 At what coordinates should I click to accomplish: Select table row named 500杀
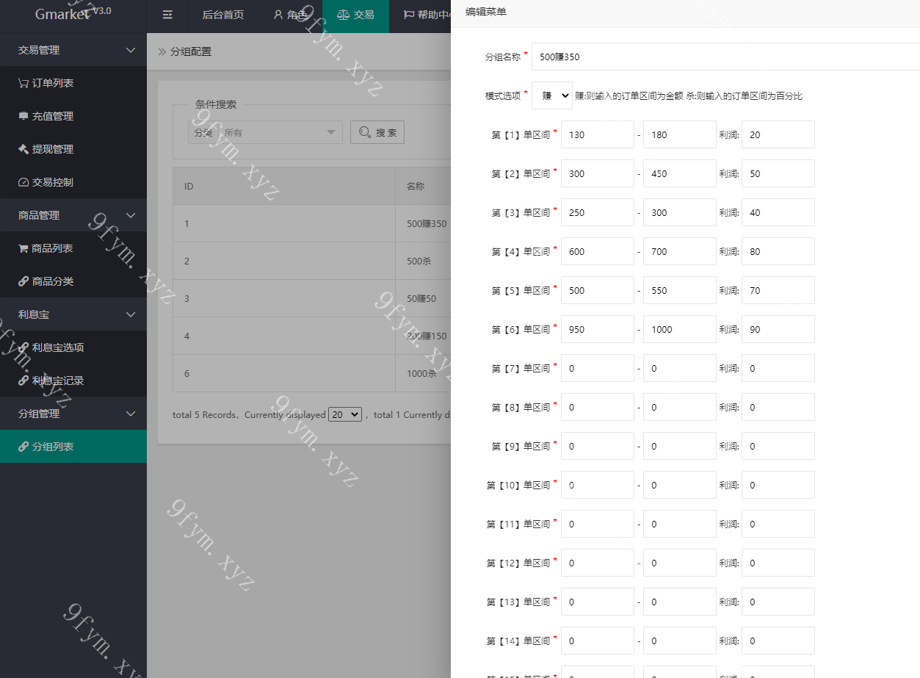point(312,261)
